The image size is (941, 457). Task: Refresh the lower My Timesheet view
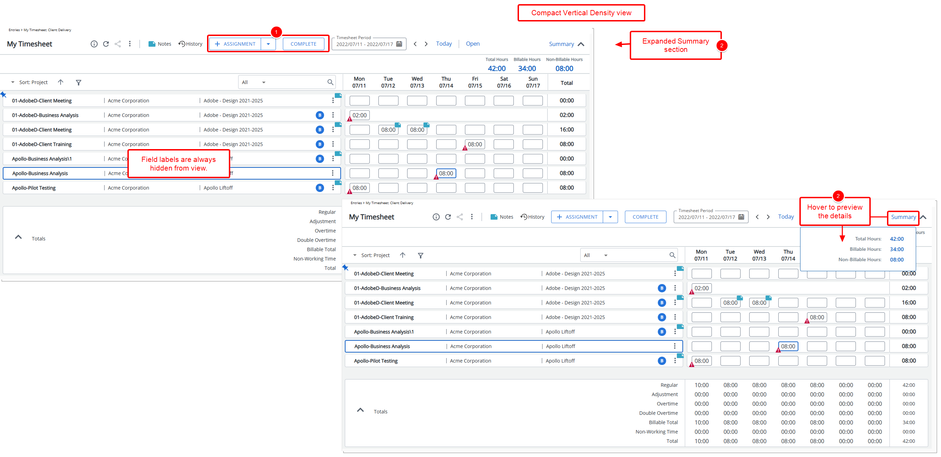[448, 217]
